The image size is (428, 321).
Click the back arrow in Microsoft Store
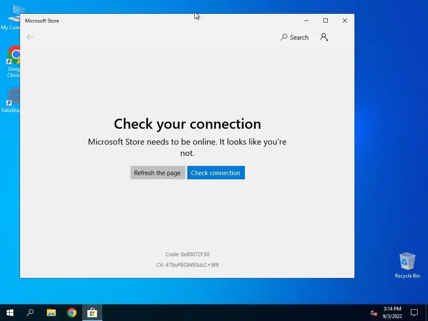click(x=30, y=37)
